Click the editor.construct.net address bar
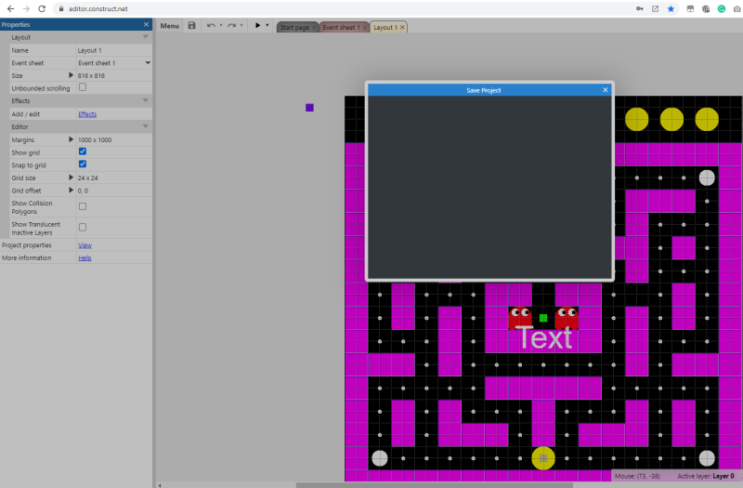 (x=98, y=8)
